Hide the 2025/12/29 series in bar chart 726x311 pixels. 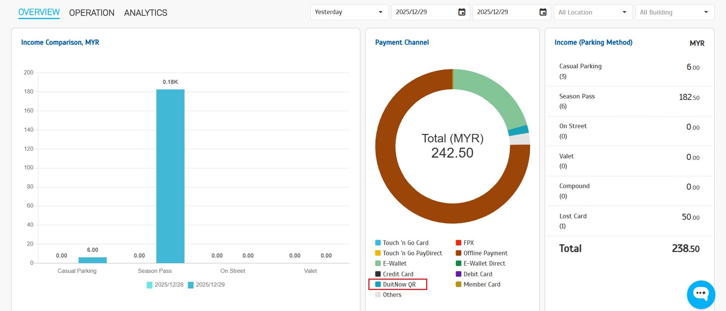click(x=207, y=285)
